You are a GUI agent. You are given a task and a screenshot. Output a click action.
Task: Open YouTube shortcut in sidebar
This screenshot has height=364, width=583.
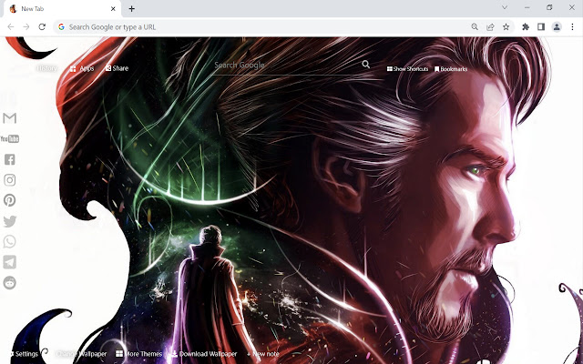click(10, 139)
